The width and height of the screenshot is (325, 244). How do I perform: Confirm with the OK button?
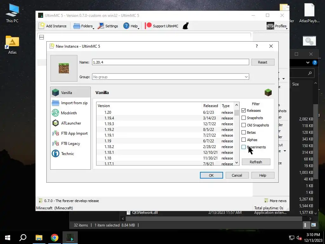coord(211,175)
